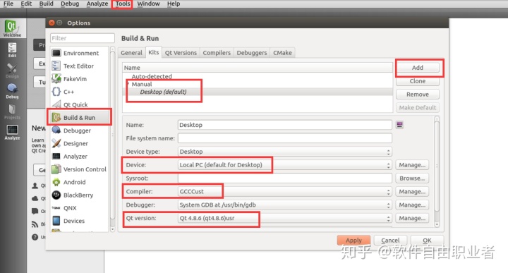The height and width of the screenshot is (273, 508).
Task: Select Text Editor category
Action: [x=79, y=66]
